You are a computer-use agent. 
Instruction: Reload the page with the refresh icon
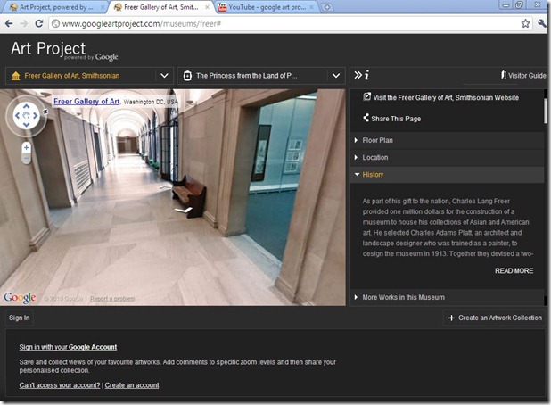click(x=39, y=23)
